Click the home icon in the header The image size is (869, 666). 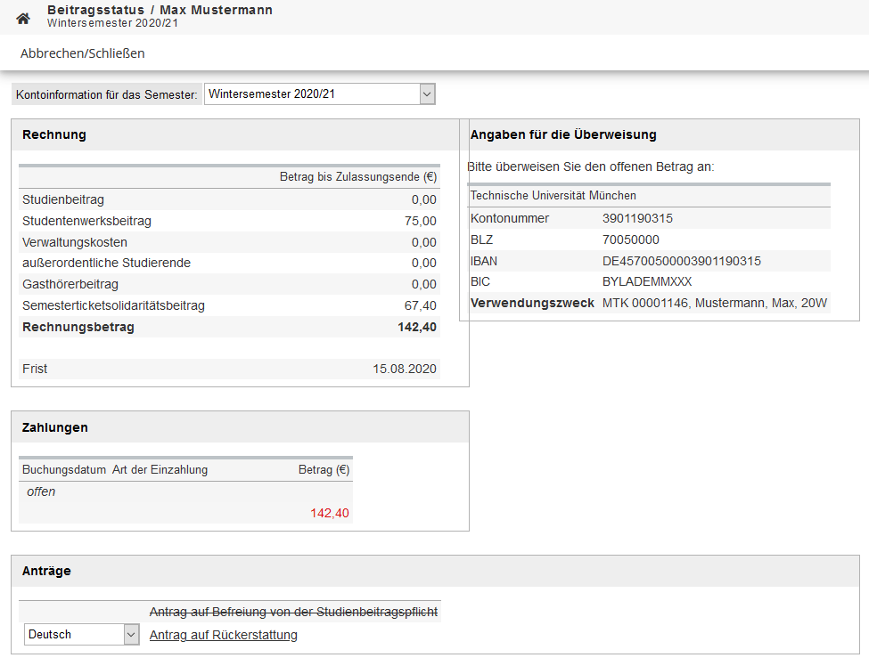click(23, 18)
